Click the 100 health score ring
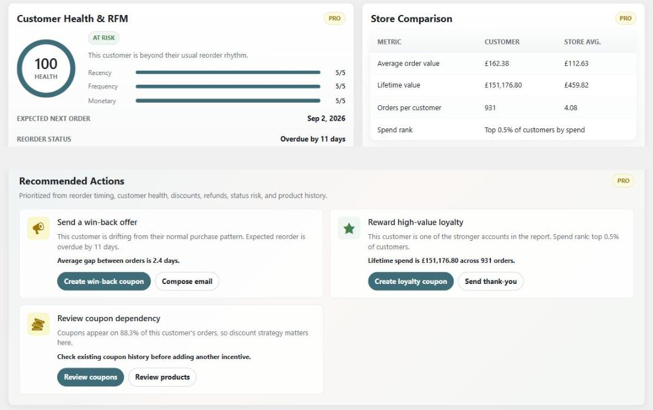653x410 pixels. [46, 68]
